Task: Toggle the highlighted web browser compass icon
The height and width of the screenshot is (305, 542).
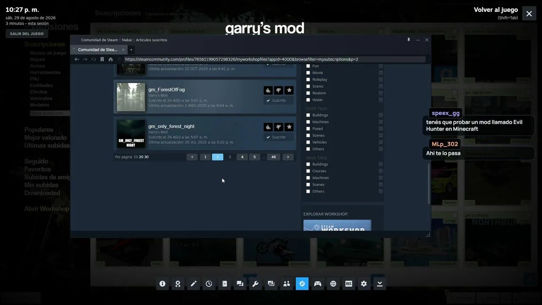Action: 302,284
